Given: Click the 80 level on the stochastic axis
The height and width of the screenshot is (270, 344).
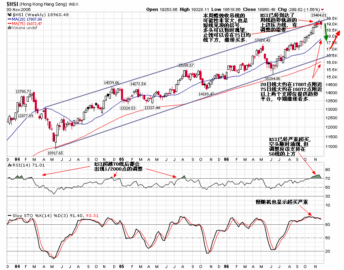Looking at the screenshot, I should coord(327,225).
